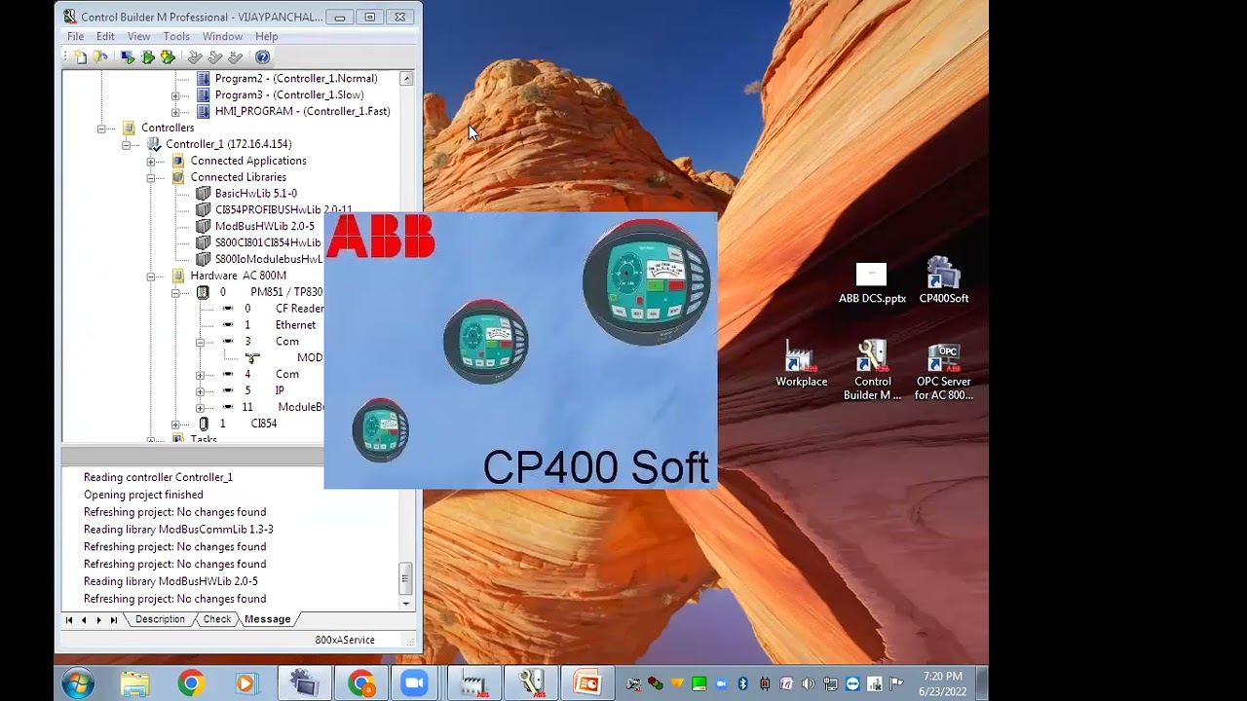Switch to Control Builder wrench taskbar button
The height and width of the screenshot is (701, 1247).
(532, 683)
